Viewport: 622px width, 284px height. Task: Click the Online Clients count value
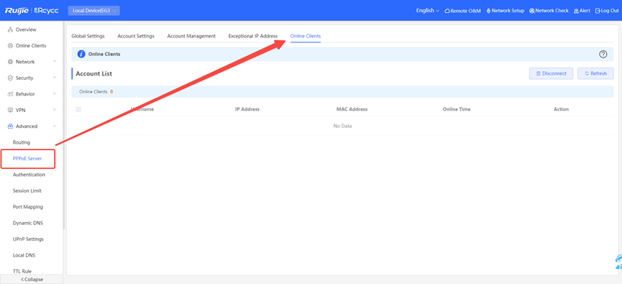point(112,92)
